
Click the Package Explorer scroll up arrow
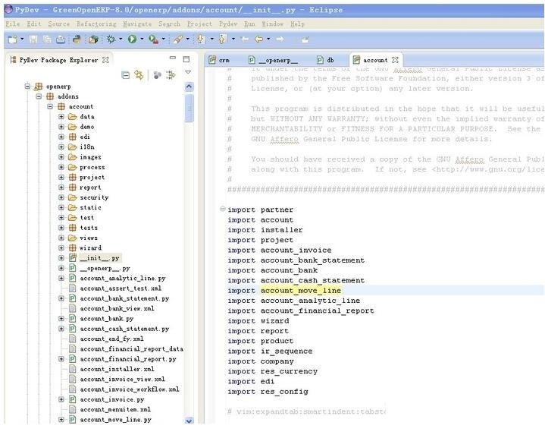pos(189,87)
